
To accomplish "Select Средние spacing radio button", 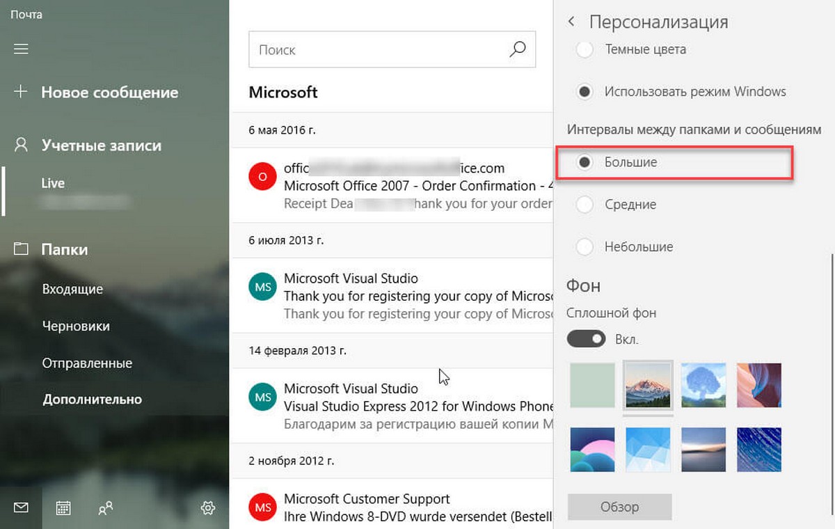I will coord(585,205).
